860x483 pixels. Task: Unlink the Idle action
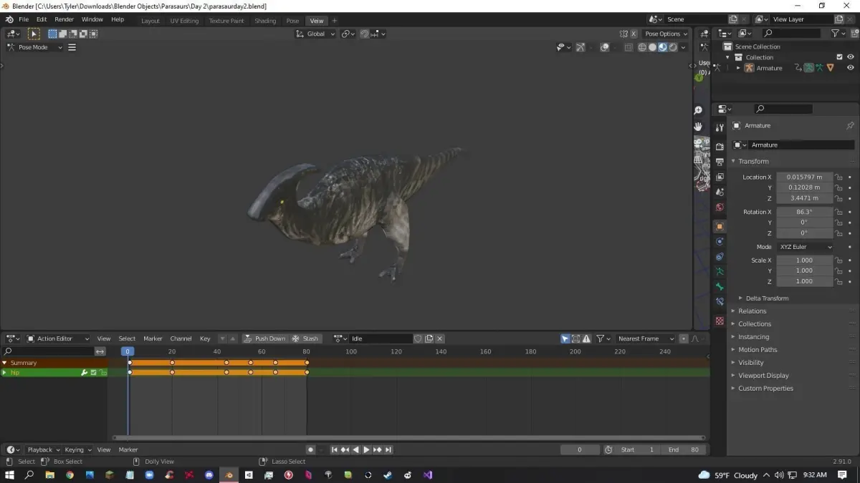point(440,338)
